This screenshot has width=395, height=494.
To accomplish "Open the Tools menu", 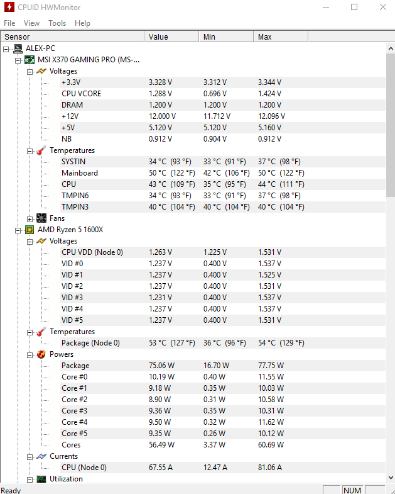I will (57, 23).
